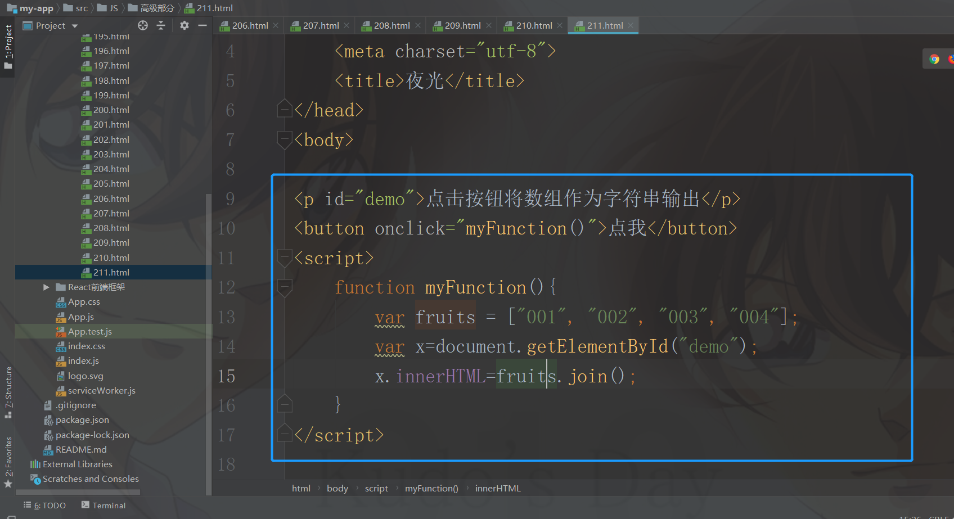
Task: Fold myFunction on line 12
Action: (x=285, y=287)
